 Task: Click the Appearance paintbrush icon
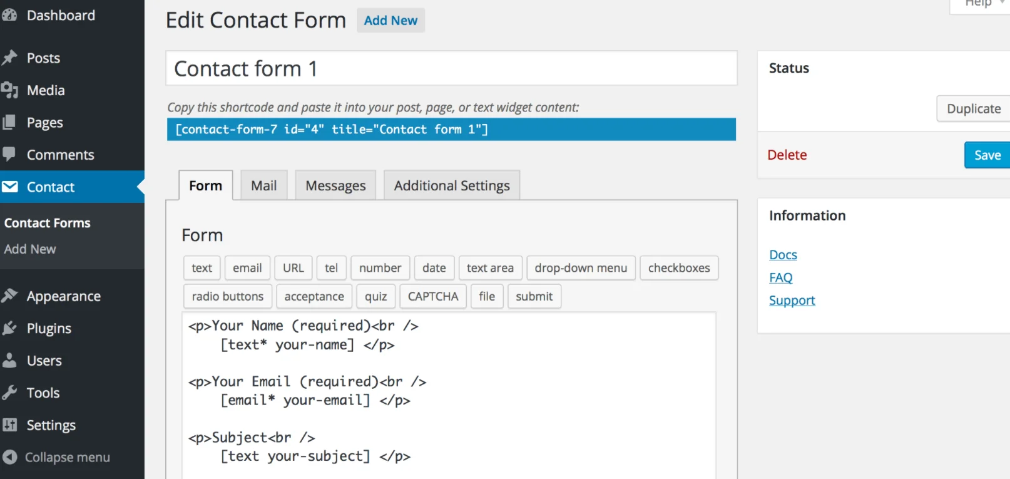point(9,296)
